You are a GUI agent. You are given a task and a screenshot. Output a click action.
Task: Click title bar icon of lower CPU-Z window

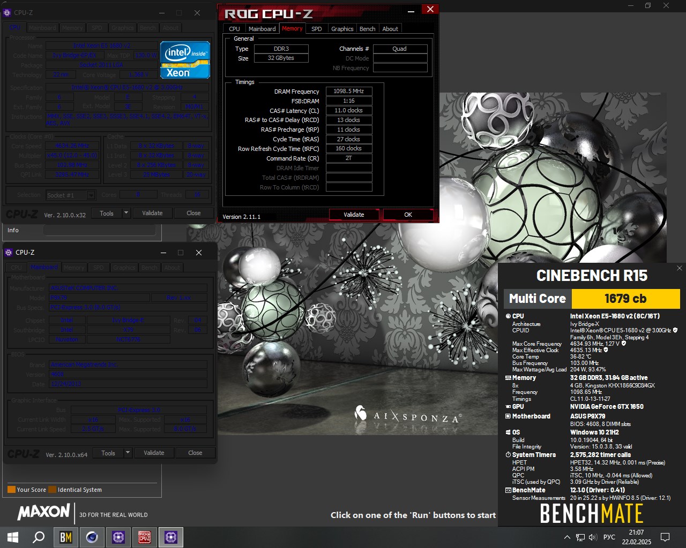point(9,253)
